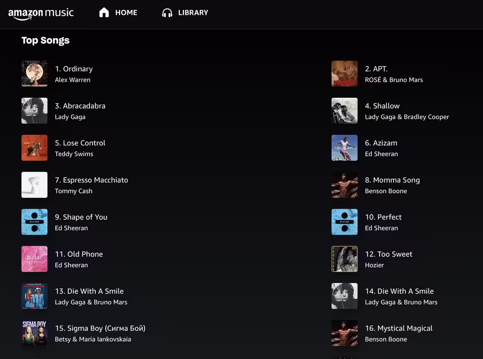483x359 pixels.
Task: Open artist Benson Boone under Mystical Magical
Action: click(386, 339)
